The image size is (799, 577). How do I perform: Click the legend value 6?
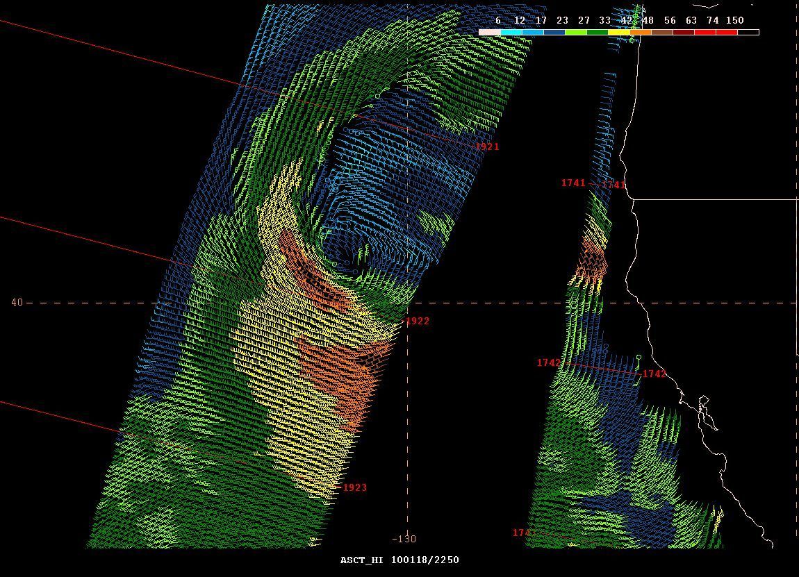(498, 20)
